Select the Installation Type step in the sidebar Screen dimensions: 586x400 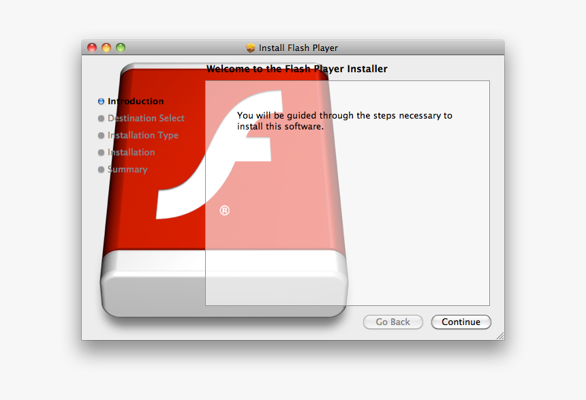143,135
